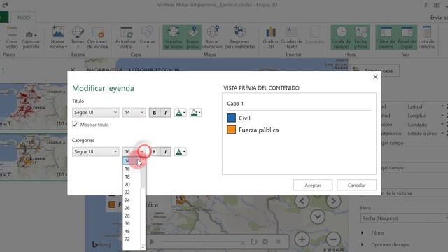Open Hora Fecha (Ninguno) dropdown

pos(404,218)
